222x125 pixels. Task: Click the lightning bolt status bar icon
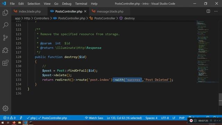click(21, 118)
